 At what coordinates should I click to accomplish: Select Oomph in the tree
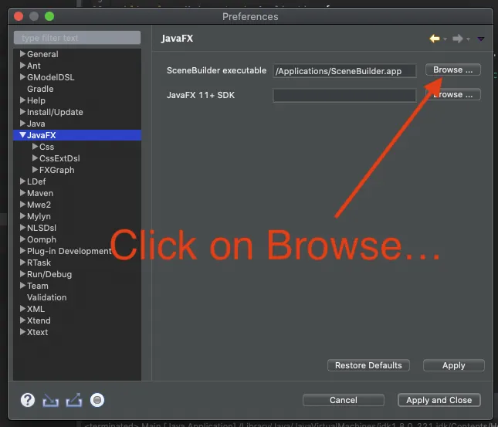pos(42,239)
